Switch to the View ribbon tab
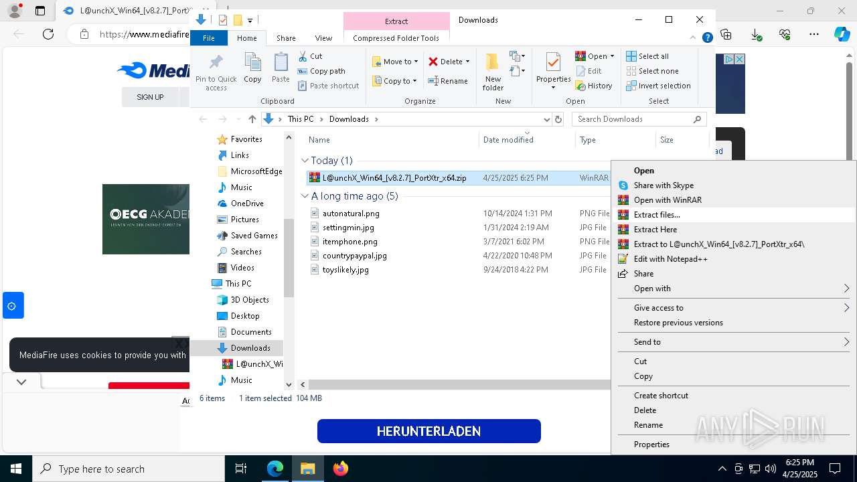Viewport: 857px width, 482px height. 323,38
